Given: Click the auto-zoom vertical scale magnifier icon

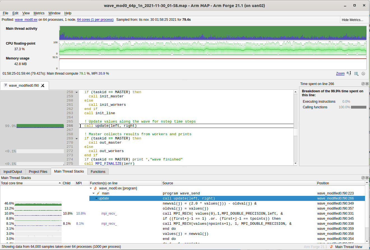Looking at the screenshot, I should pos(349,74).
